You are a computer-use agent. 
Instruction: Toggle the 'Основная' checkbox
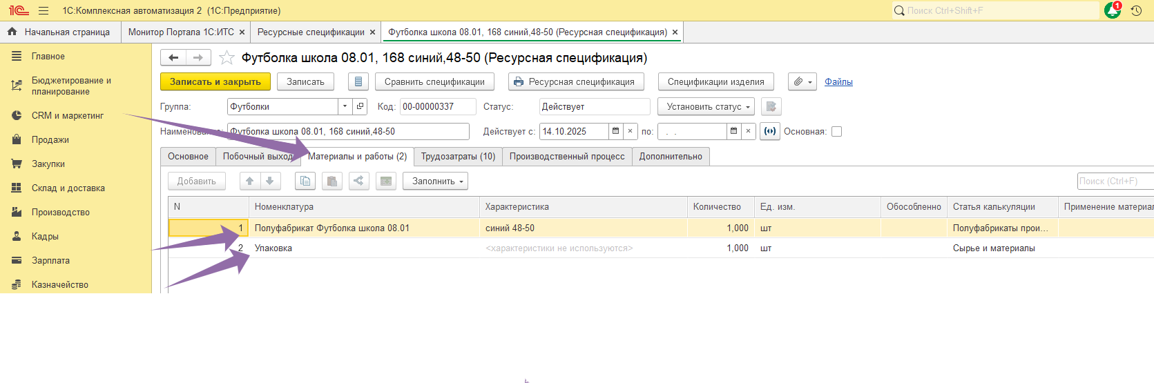pos(836,132)
